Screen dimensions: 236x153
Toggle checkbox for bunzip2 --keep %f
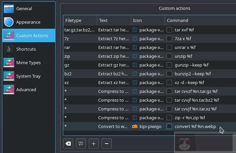(169, 74)
